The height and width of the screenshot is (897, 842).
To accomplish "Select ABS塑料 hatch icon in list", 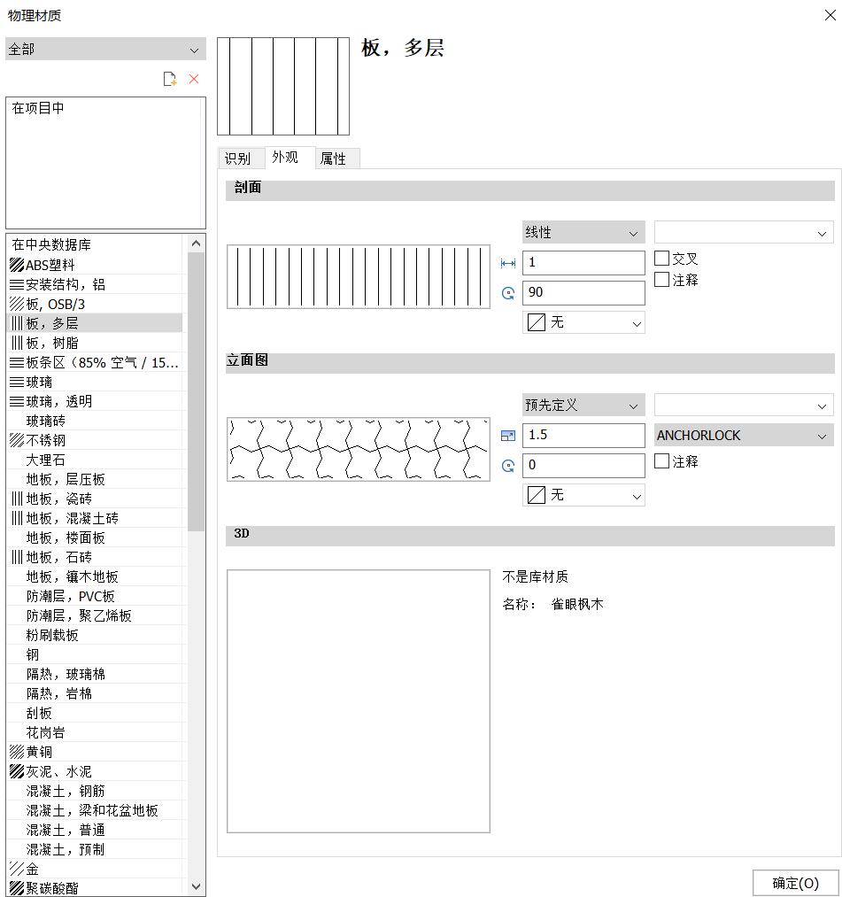I will click(x=16, y=265).
